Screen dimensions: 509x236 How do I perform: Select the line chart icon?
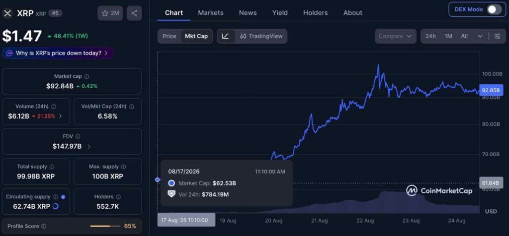click(225, 36)
